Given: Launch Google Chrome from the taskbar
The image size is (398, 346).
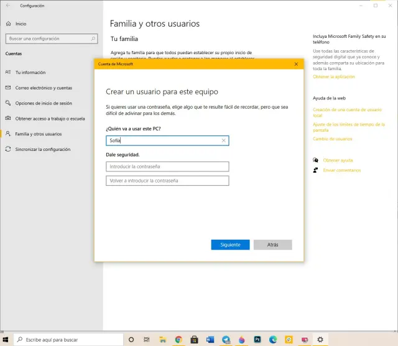Looking at the screenshot, I should tap(178, 340).
